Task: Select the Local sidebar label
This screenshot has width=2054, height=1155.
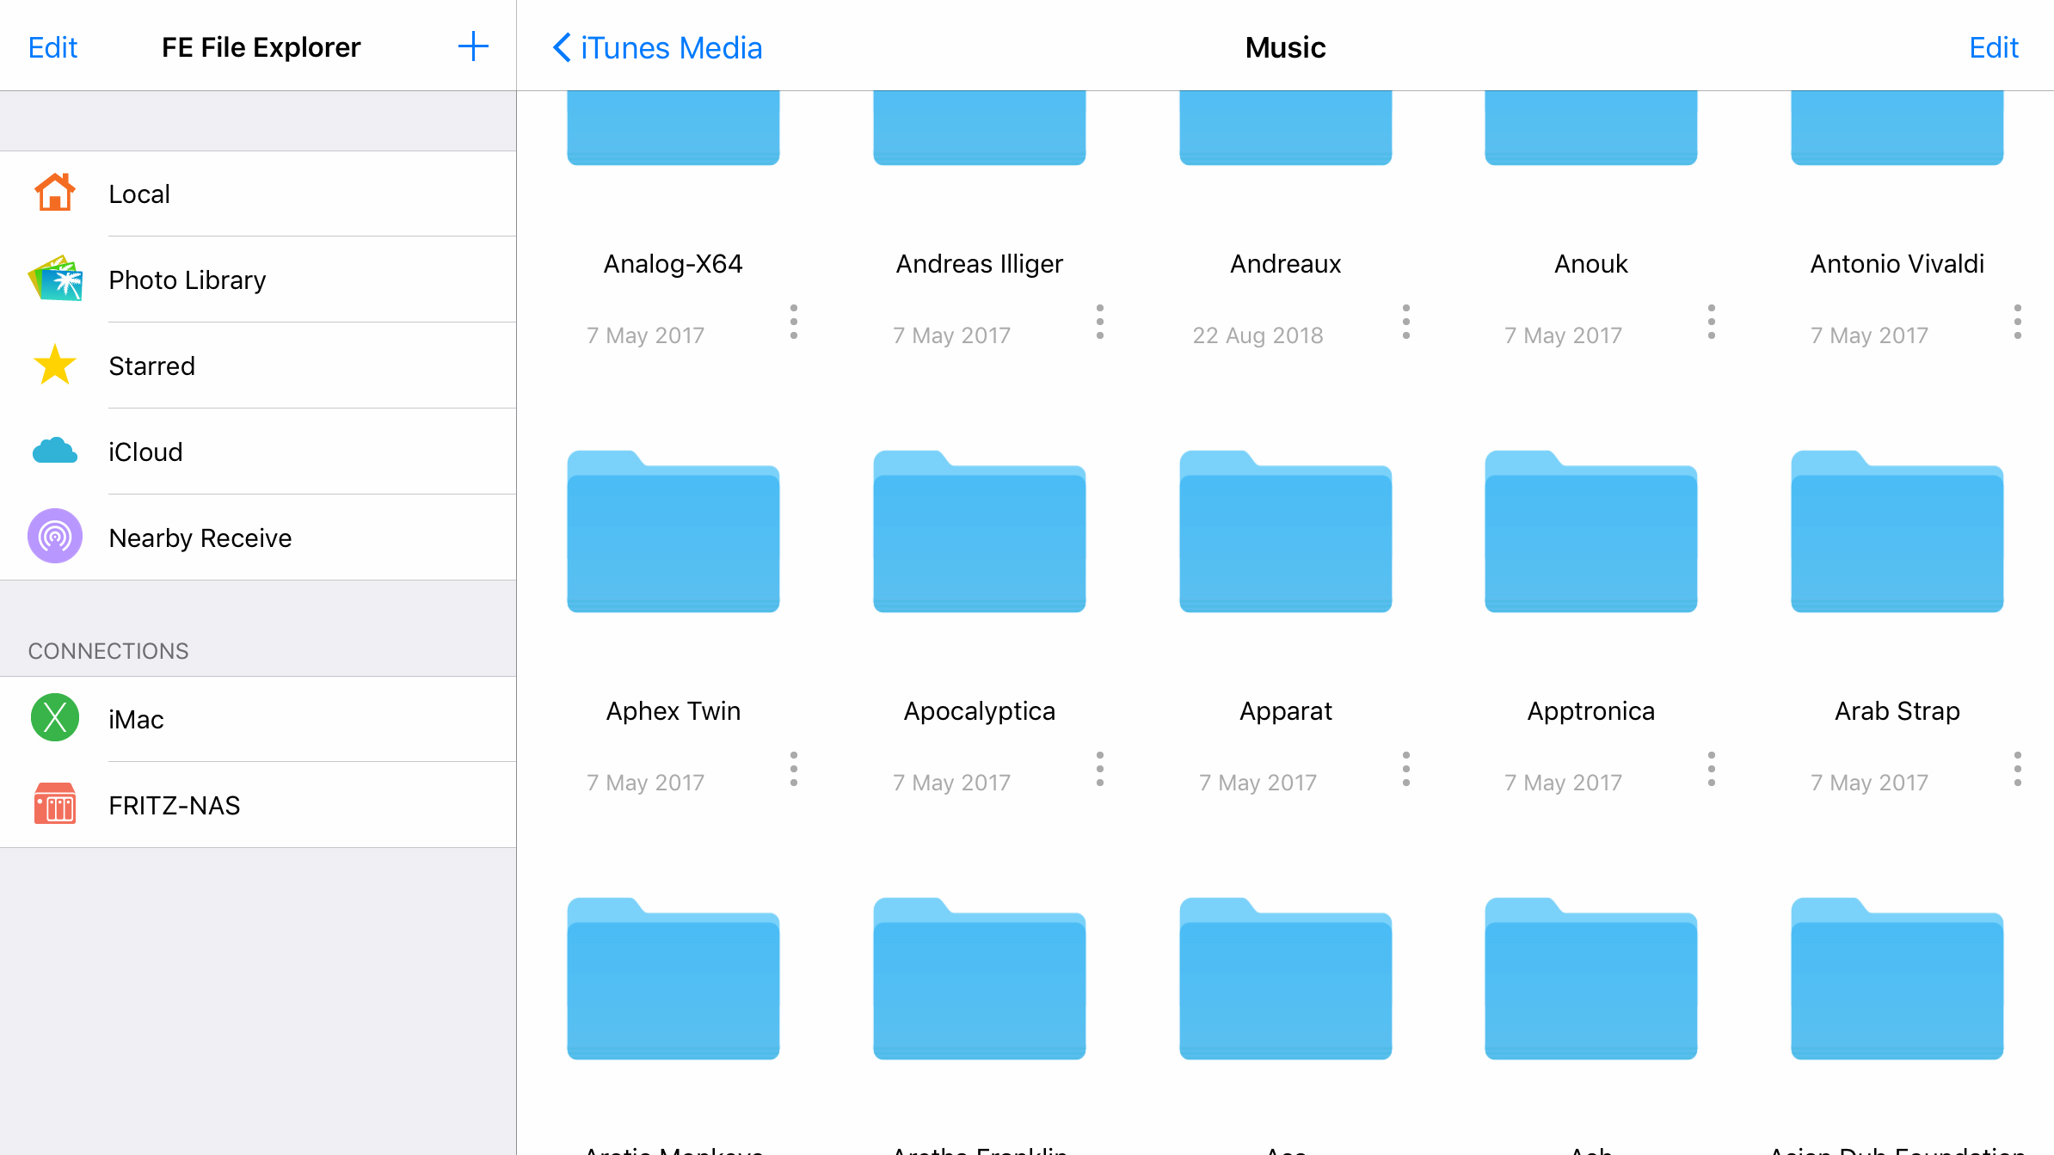Action: (x=139, y=194)
